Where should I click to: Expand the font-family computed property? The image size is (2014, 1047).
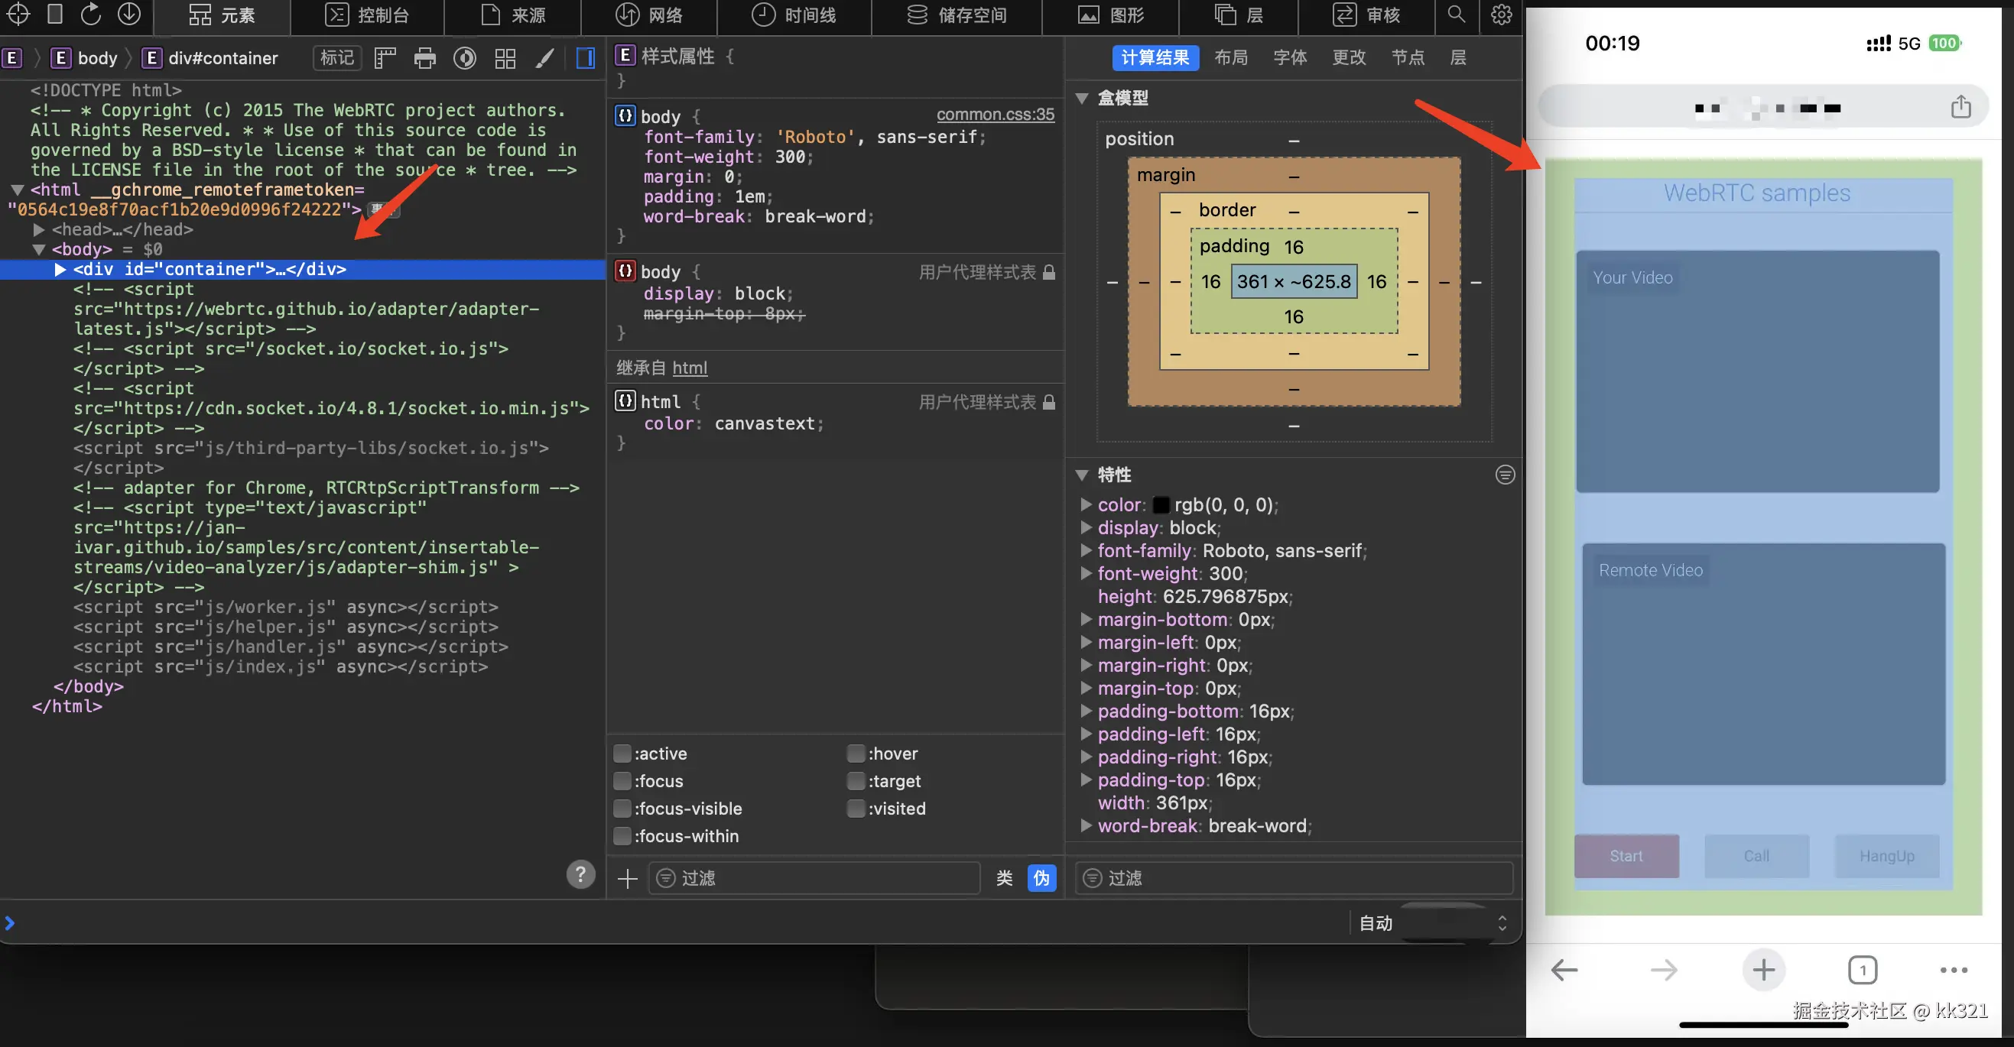1086,550
